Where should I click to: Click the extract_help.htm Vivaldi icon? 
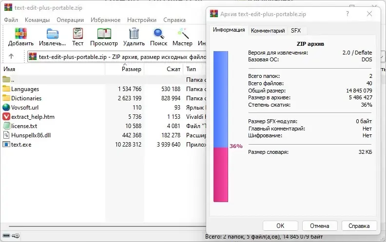coord(6,116)
